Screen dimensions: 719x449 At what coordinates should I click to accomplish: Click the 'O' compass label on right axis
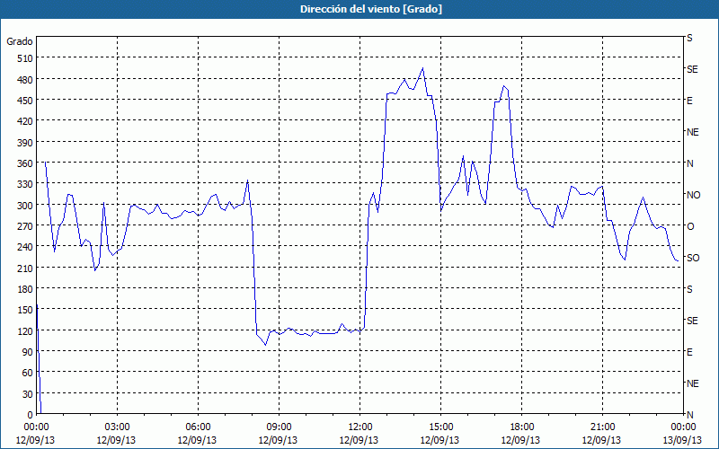pos(689,226)
